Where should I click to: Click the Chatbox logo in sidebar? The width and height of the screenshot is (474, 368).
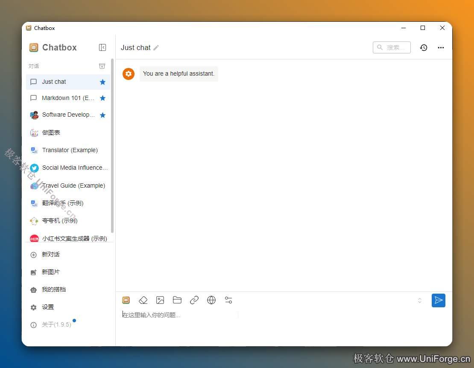click(34, 47)
